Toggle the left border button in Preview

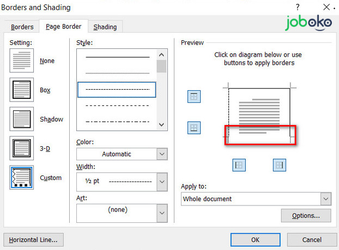tap(239, 165)
